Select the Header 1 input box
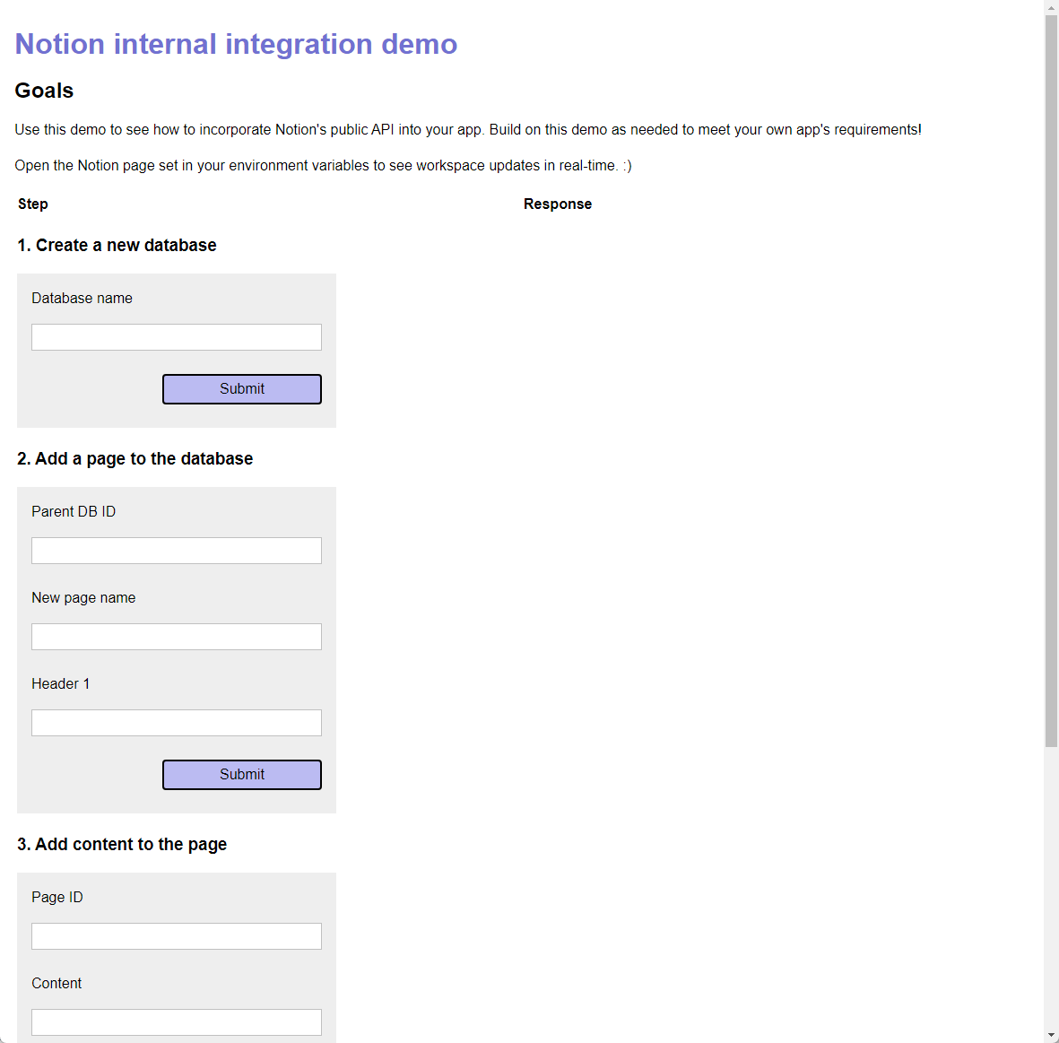 pyautogui.click(x=176, y=723)
